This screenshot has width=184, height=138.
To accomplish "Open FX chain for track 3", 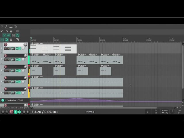I will tap(17, 71).
